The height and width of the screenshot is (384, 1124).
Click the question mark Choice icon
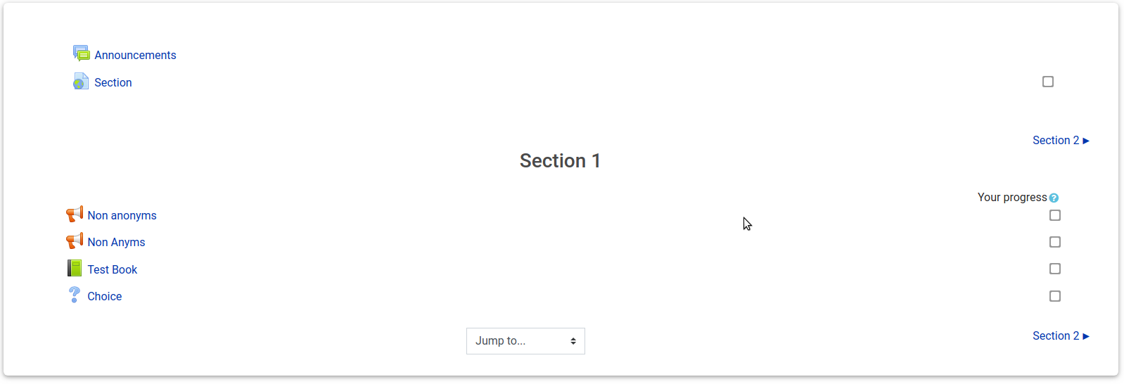click(75, 295)
